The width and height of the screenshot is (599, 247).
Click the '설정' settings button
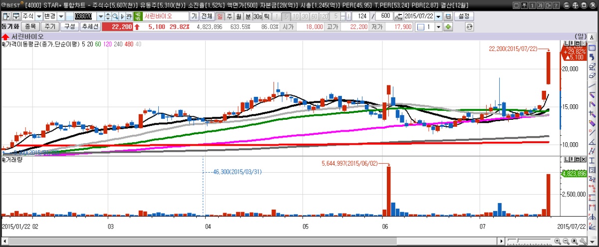(465, 16)
